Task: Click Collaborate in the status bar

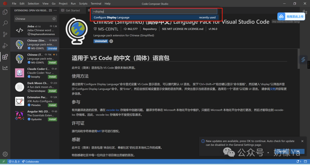Action: (30, 162)
